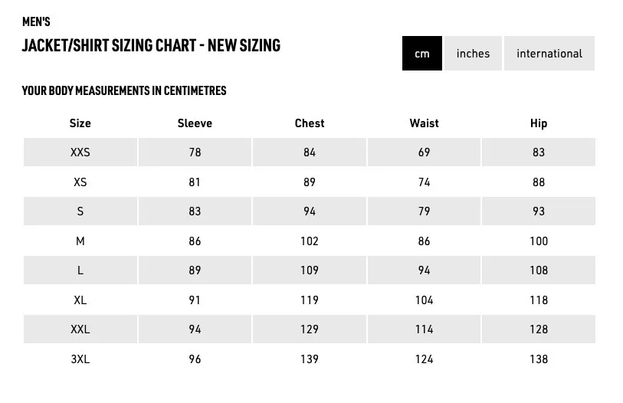Switch to the cm unit tab
This screenshot has width=623, height=403.
pos(422,54)
